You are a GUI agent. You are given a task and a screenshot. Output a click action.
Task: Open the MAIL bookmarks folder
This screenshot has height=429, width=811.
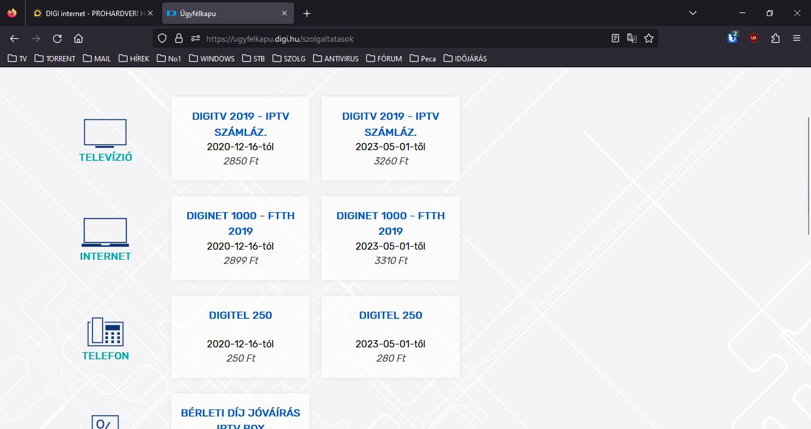click(x=97, y=58)
